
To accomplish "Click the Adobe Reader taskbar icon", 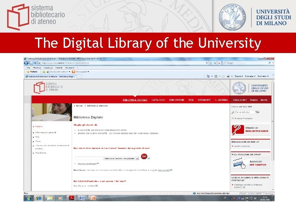I will (x=71, y=198).
